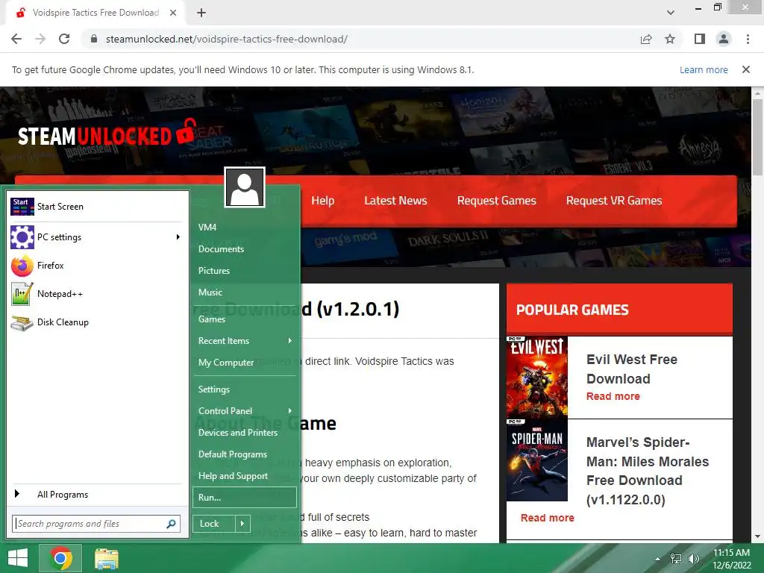
Task: Click the magnifier search icon in Start menu
Action: (x=171, y=524)
